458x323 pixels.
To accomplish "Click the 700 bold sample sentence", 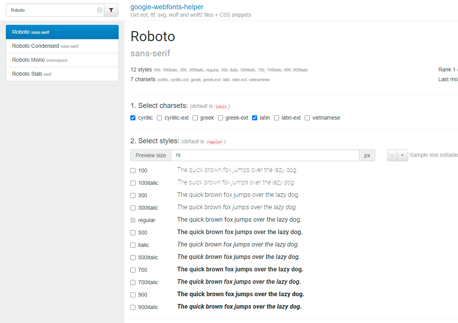I will pos(240,269).
